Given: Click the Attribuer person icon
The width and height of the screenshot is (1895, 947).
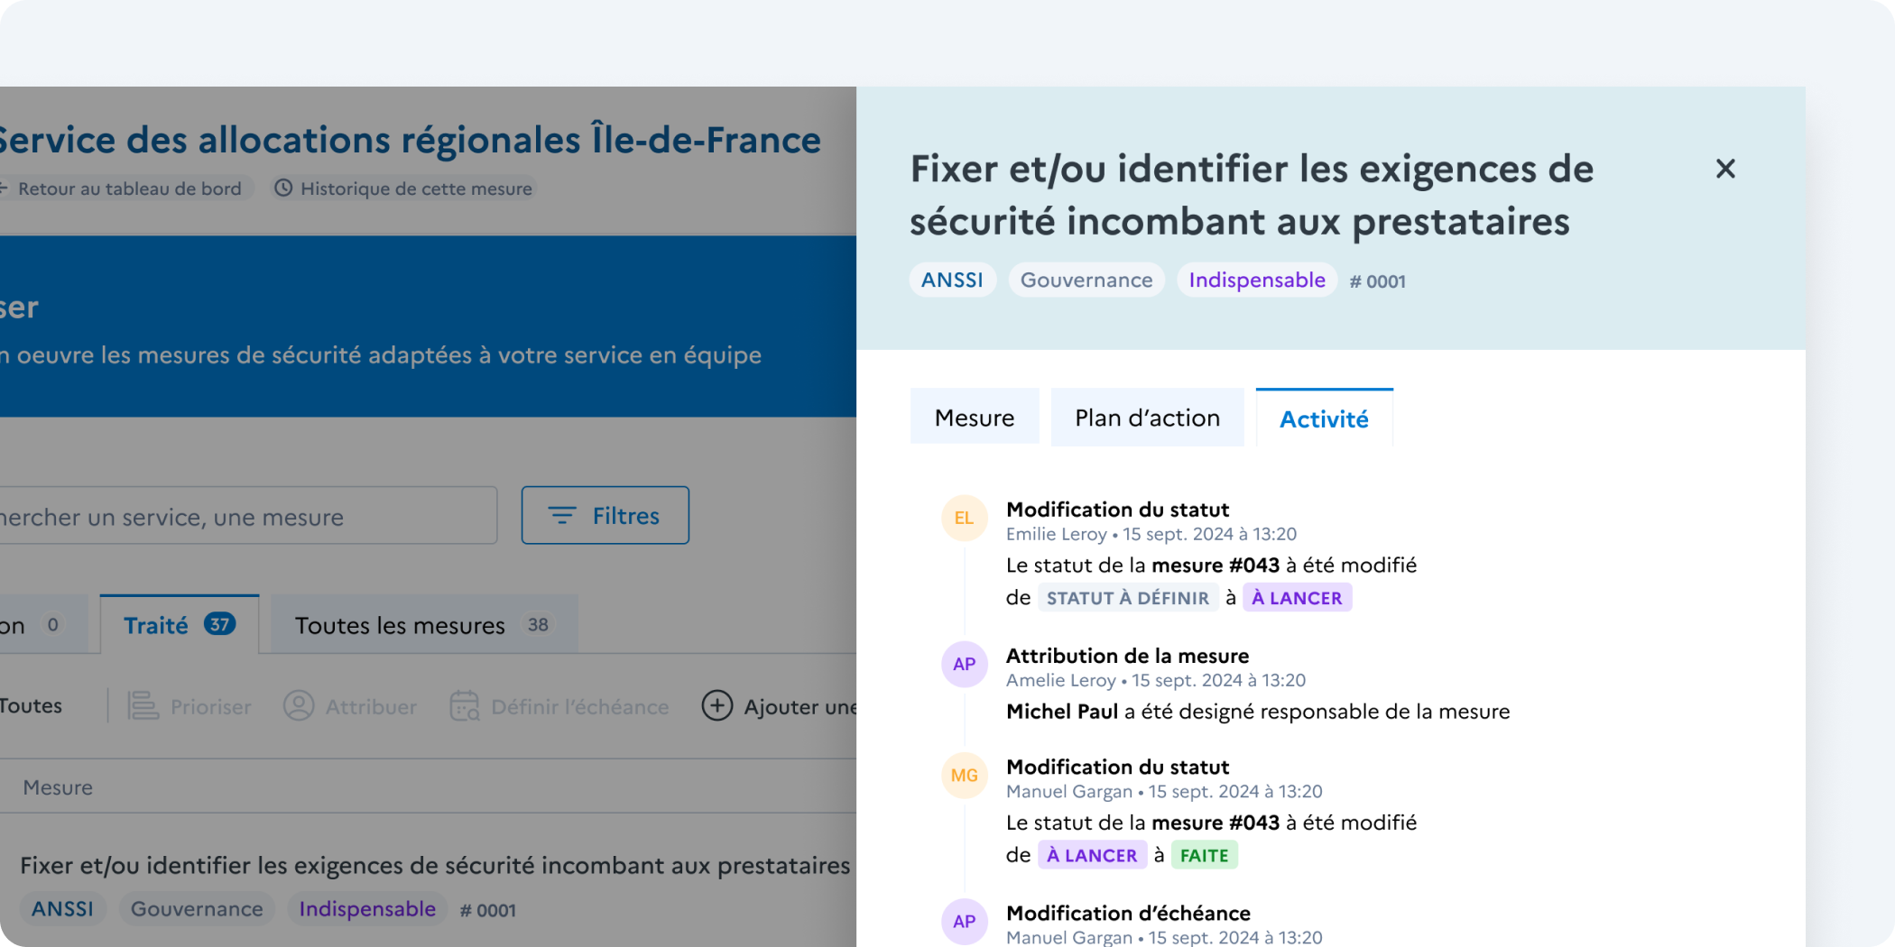Looking at the screenshot, I should point(299,706).
